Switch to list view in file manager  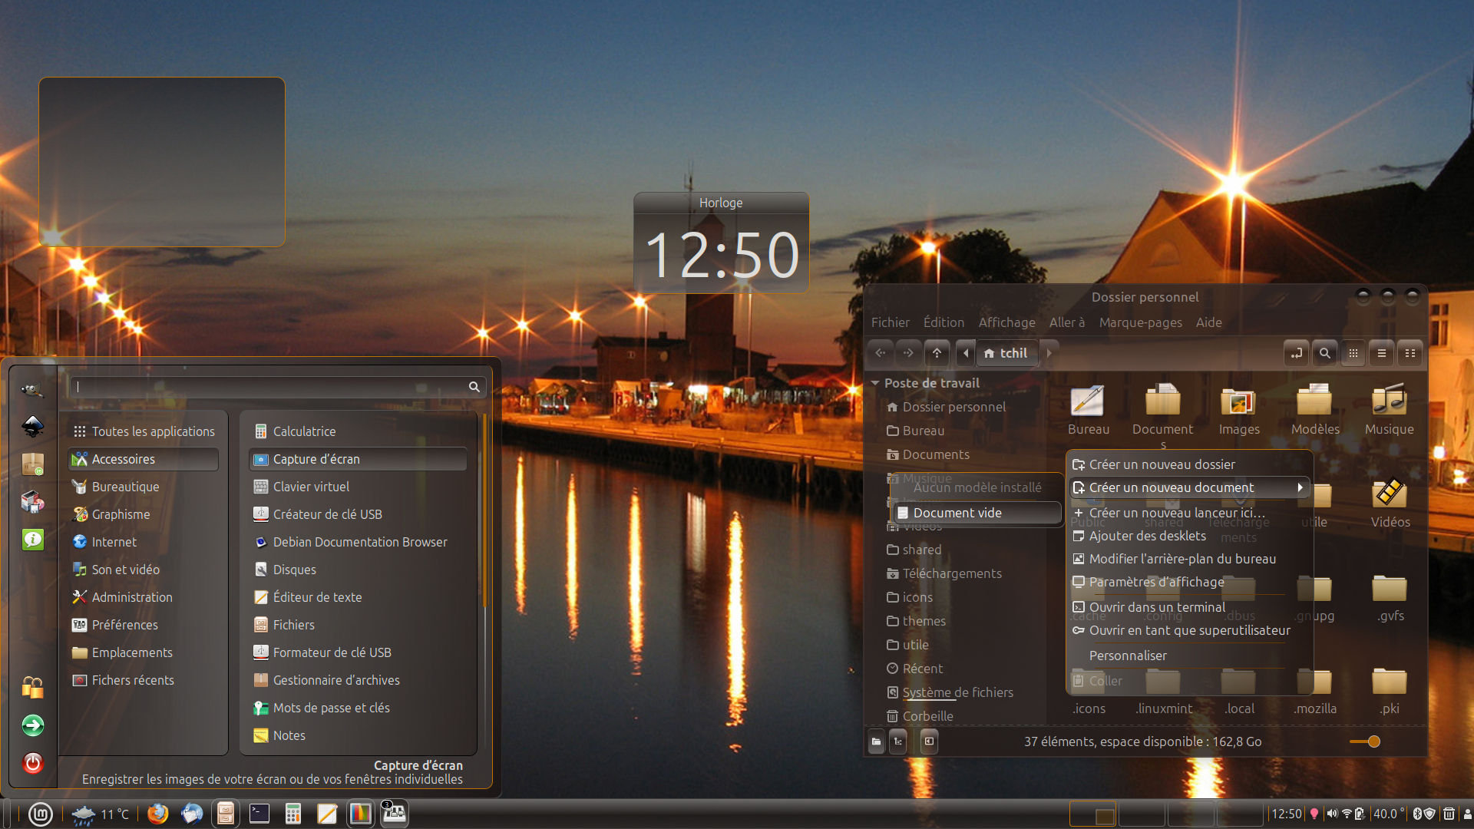coord(1382,353)
